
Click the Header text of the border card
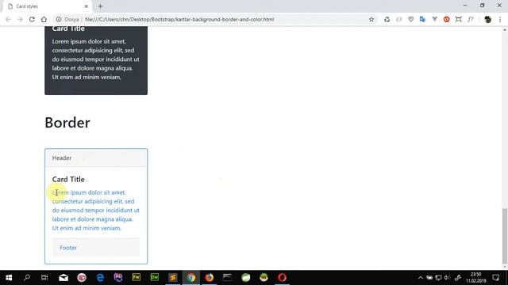click(x=62, y=158)
